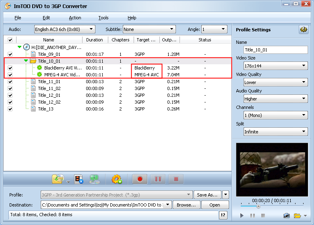
Task: Click the preview stop button
Action: 263,215
